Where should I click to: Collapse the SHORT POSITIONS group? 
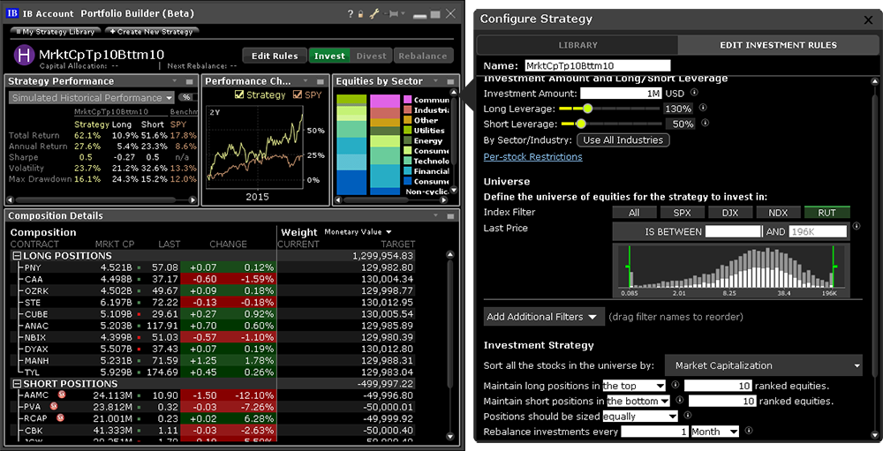pos(16,384)
